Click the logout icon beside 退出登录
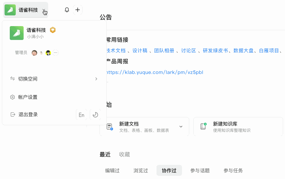The width and height of the screenshot is (285, 179). point(13,115)
